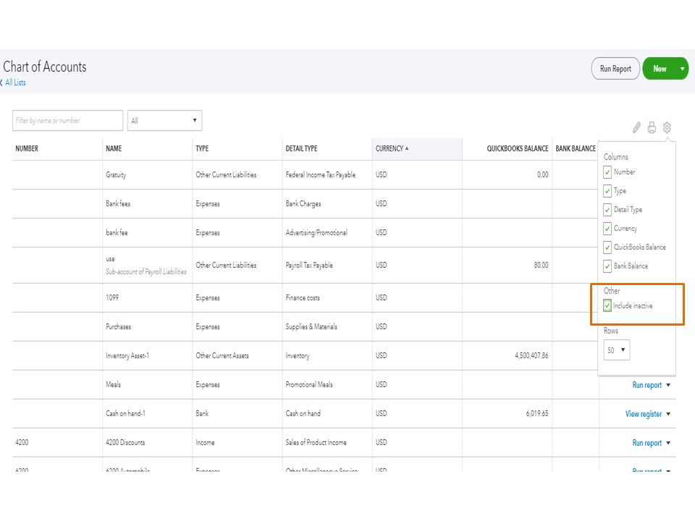Go back via All Lists link

coord(14,82)
